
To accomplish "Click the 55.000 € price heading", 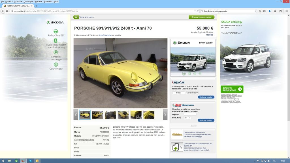I will [205, 28].
